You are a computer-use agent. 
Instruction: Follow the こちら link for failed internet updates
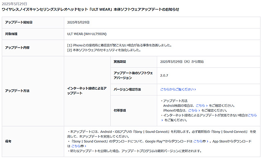click(x=252, y=115)
